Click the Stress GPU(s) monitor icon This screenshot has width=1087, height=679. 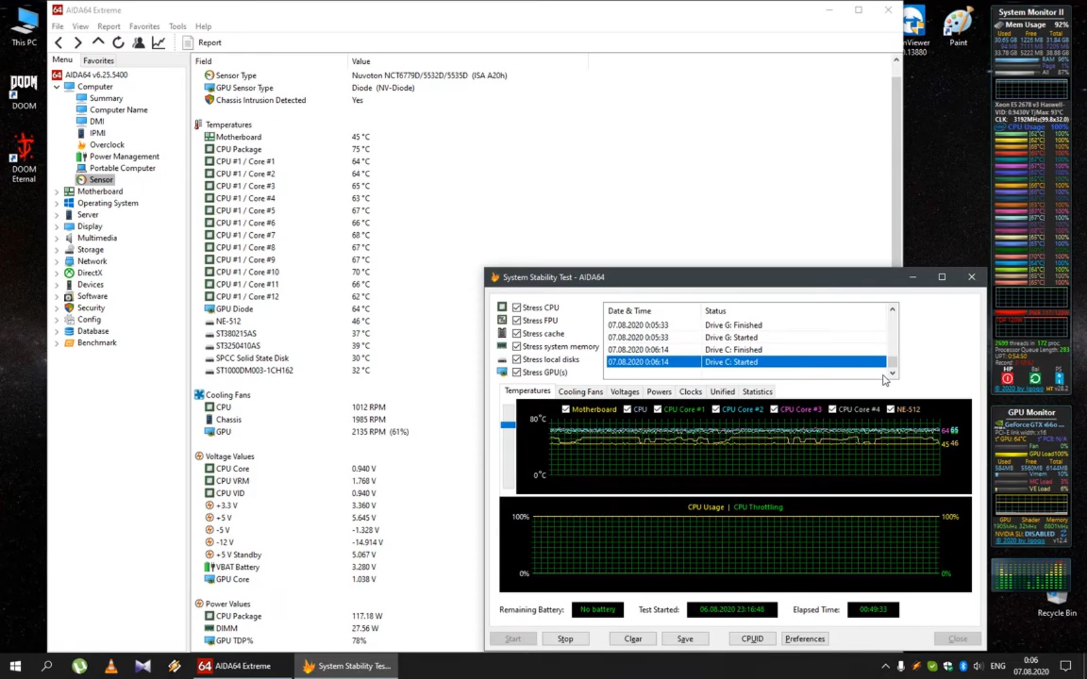[x=502, y=372]
